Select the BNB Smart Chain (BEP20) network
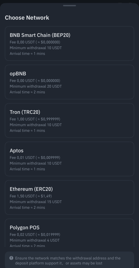This screenshot has width=139, height=268. tap(69, 43)
